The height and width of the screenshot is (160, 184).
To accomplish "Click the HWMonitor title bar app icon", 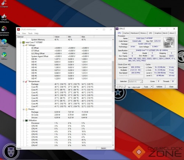I will tap(18, 29).
